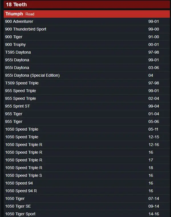The width and height of the screenshot is (171, 217).
Task: Select the Triumph Road category header
Action: (x=20, y=14)
